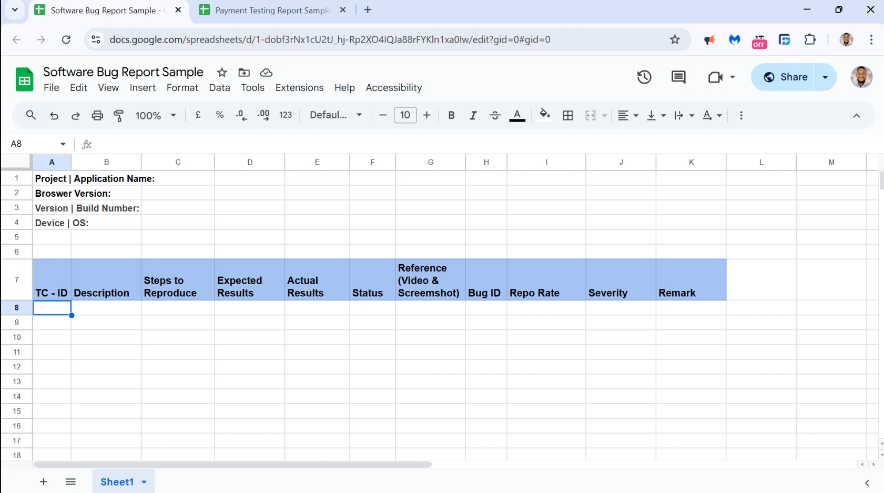Select the Sheet1 tab
884x493 pixels.
point(117,482)
